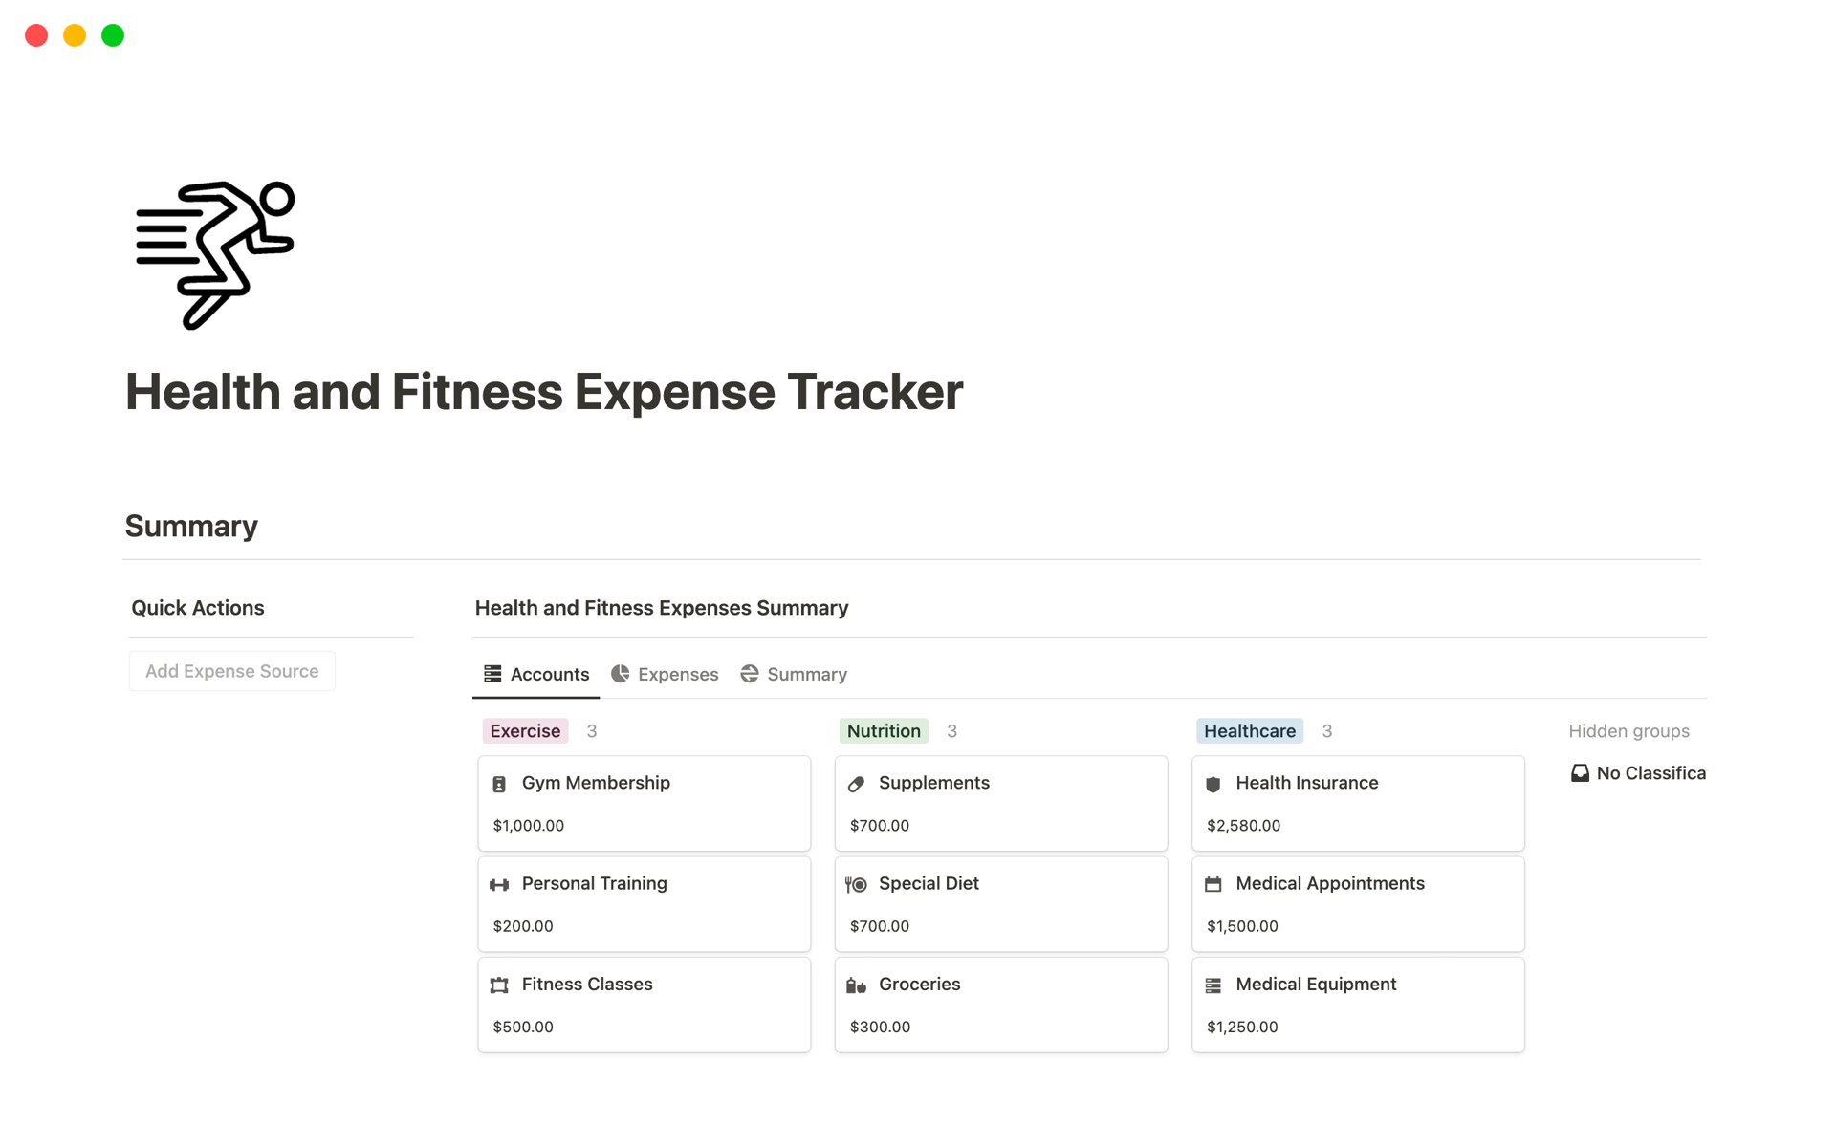Click the Health Insurance shield icon
The image size is (1836, 1147).
pos(1213,783)
